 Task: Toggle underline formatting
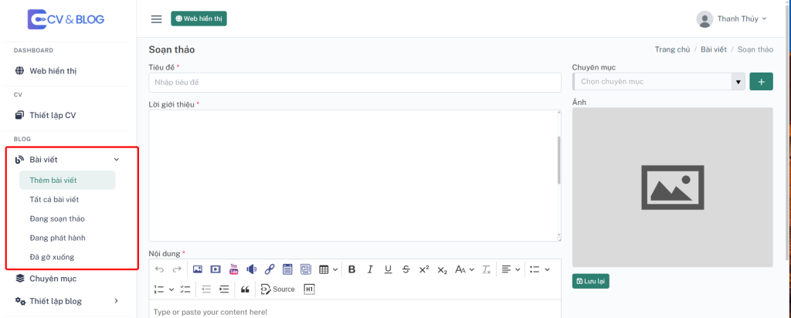tap(388, 269)
